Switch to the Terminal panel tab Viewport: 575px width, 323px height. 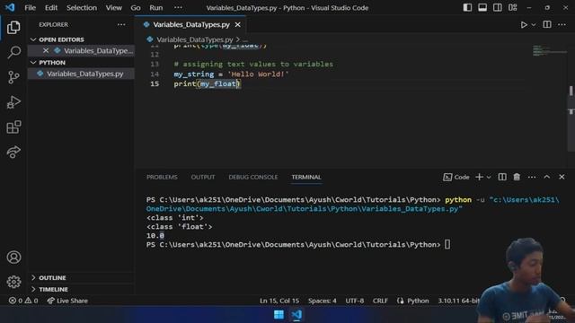pos(306,177)
